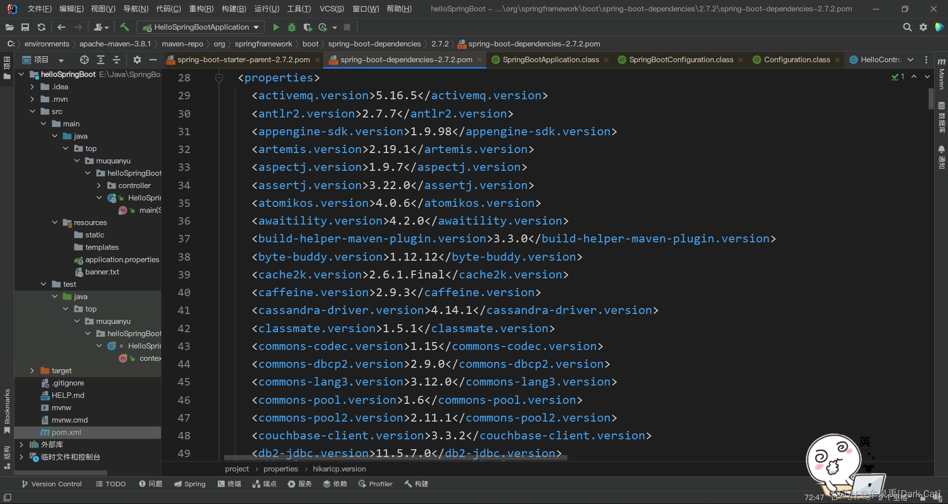Open run configuration HelloSpringBootApplication dropdown
The width and height of the screenshot is (948, 504).
[x=200, y=27]
